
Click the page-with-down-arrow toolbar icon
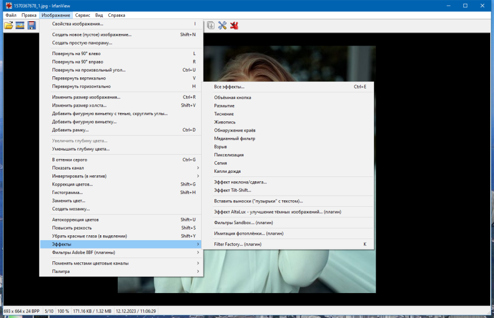click(x=211, y=25)
